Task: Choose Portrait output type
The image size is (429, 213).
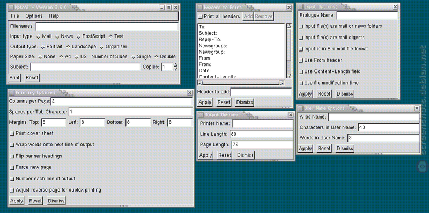Action: [x=51, y=47]
